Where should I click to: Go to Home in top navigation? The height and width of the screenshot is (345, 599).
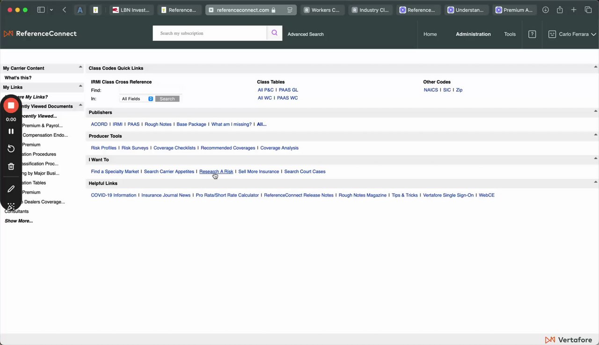430,34
